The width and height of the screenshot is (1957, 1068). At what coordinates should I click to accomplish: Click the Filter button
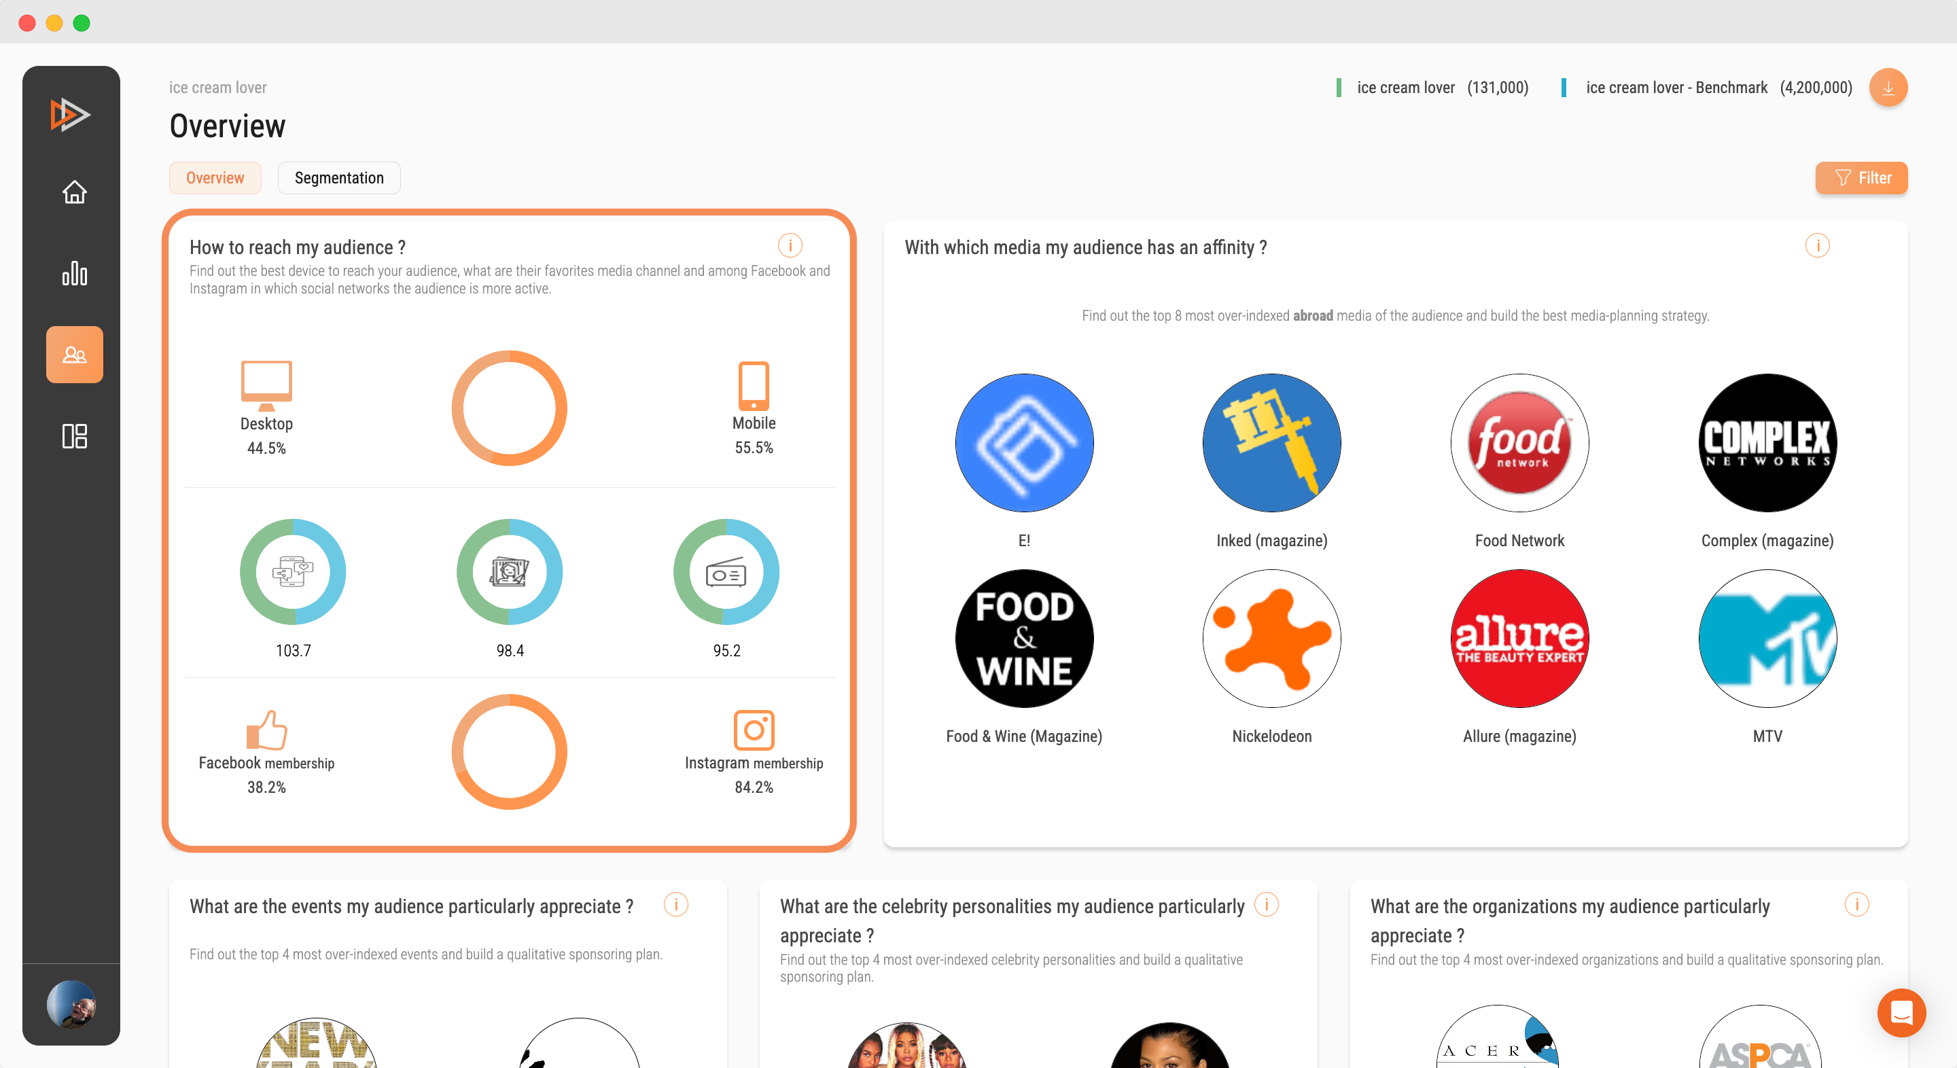[1863, 177]
